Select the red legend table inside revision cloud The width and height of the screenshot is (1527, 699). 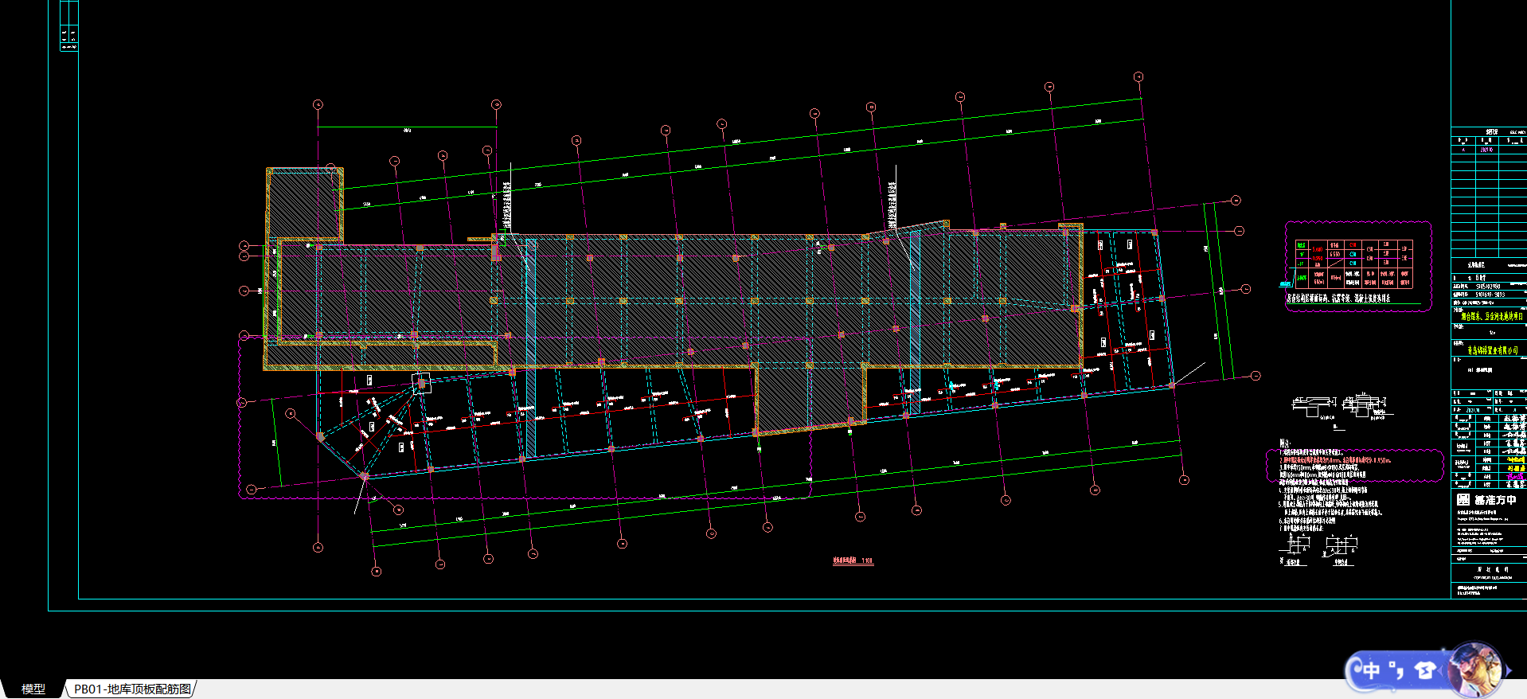point(1353,264)
